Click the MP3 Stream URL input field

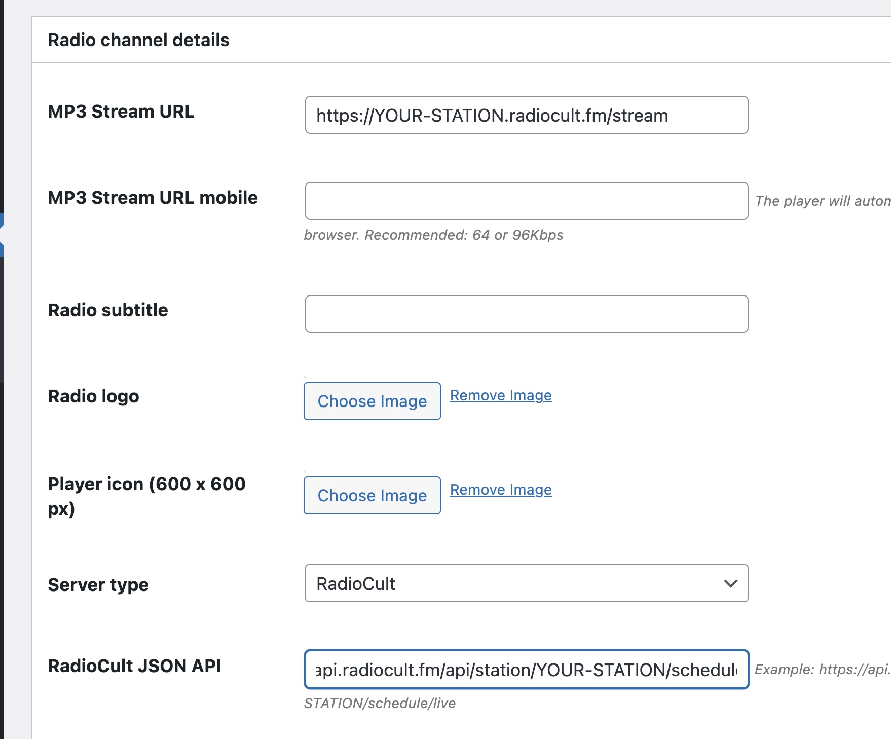point(527,115)
